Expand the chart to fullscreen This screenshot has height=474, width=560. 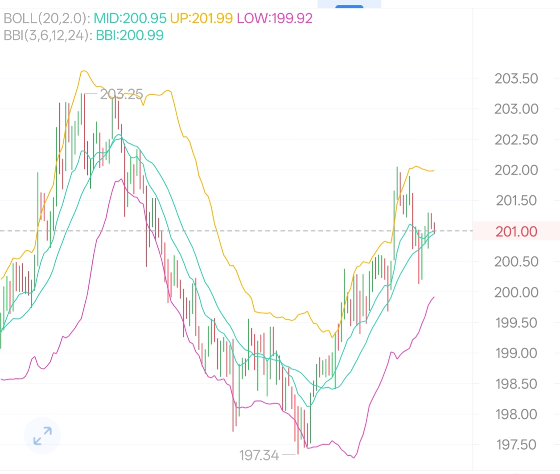pos(42,436)
